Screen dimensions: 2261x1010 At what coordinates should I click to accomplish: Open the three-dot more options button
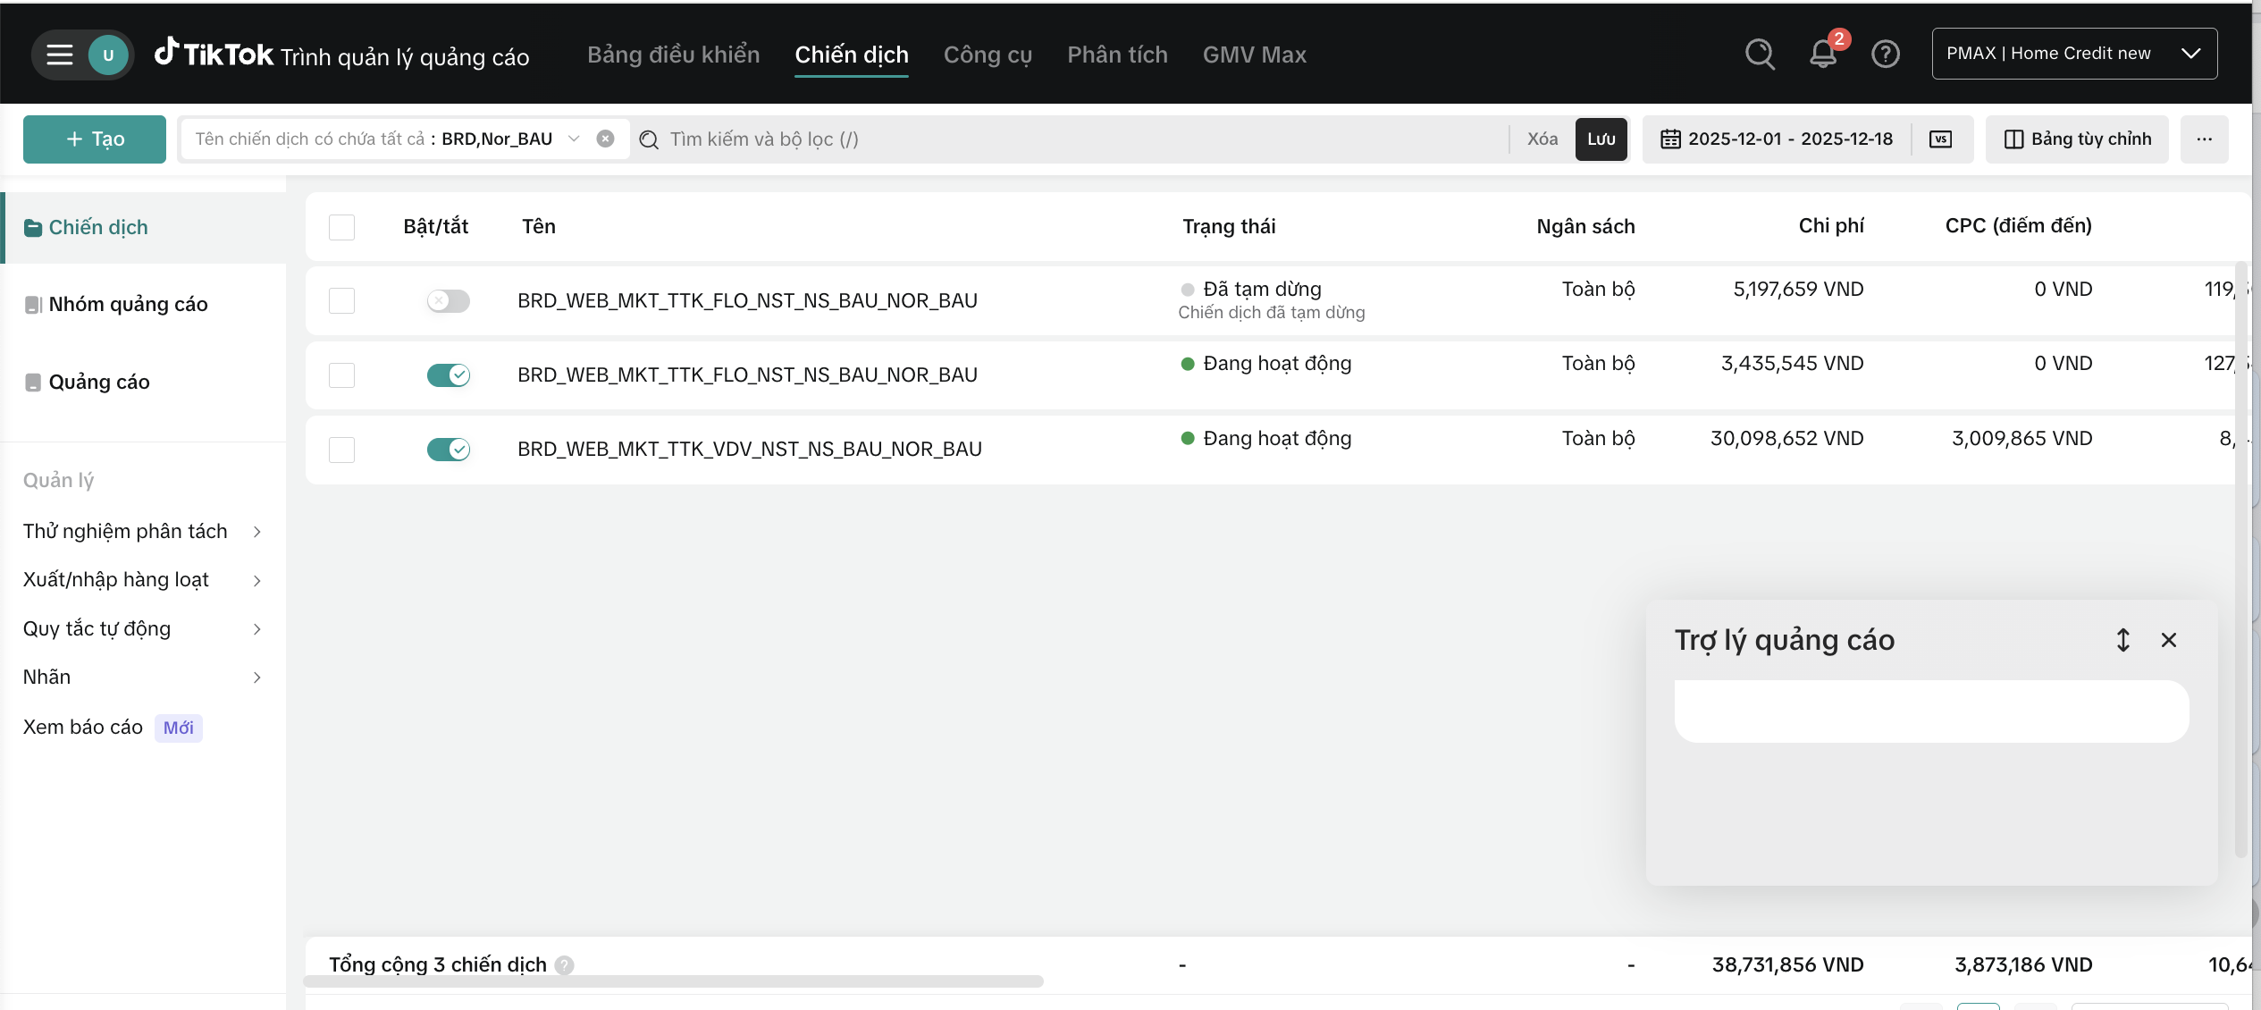2204,139
